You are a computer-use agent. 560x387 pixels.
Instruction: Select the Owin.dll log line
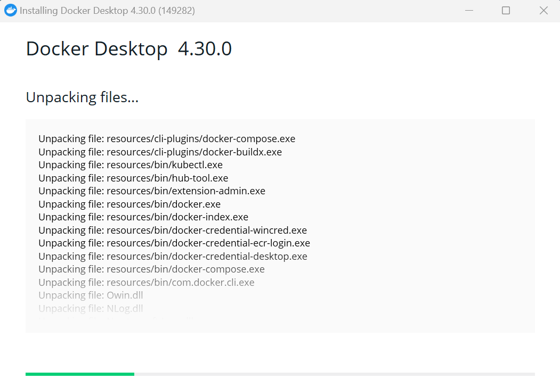(91, 295)
